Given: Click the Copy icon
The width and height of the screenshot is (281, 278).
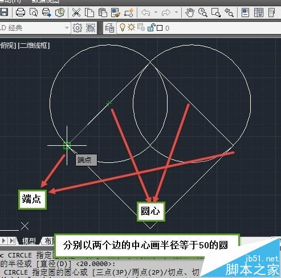Looking at the screenshot, I should (x=89, y=13).
